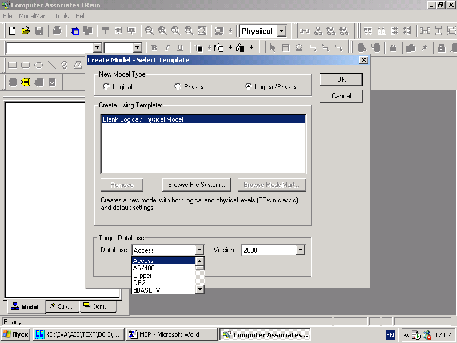Open the ModelMart menu
Screen dimensions: 457x343
coord(33,16)
